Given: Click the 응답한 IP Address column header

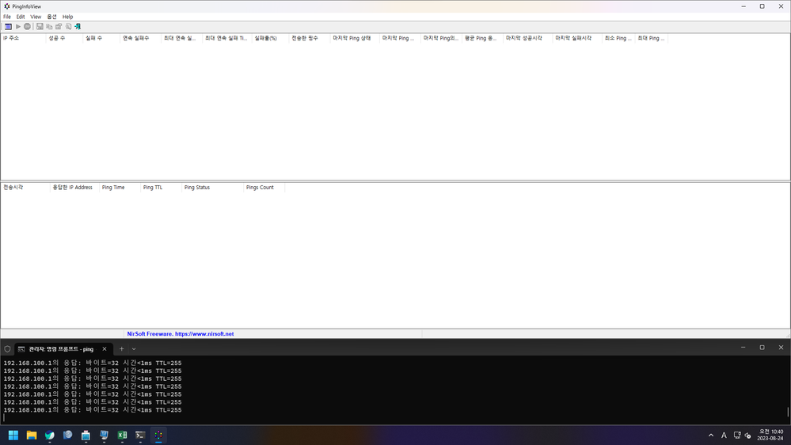Looking at the screenshot, I should click(x=74, y=187).
